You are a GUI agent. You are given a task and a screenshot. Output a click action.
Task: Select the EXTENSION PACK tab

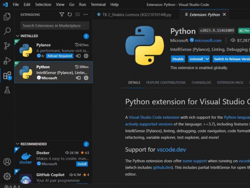(x=230, y=82)
